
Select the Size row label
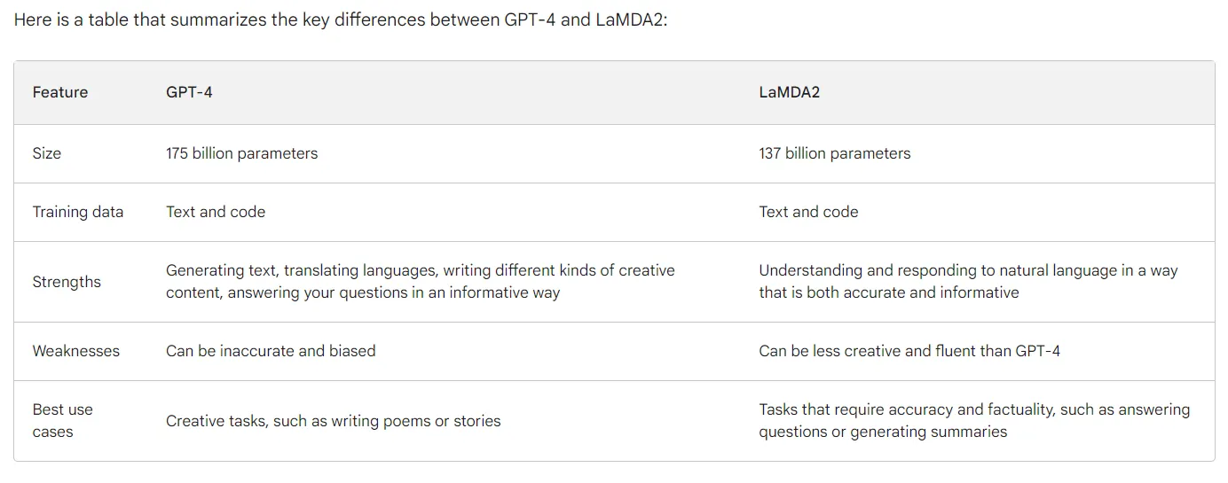pos(47,153)
